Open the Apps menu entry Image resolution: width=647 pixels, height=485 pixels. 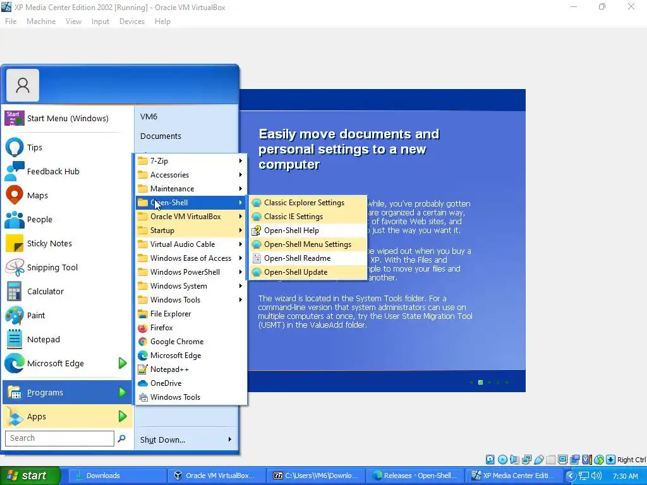67,417
